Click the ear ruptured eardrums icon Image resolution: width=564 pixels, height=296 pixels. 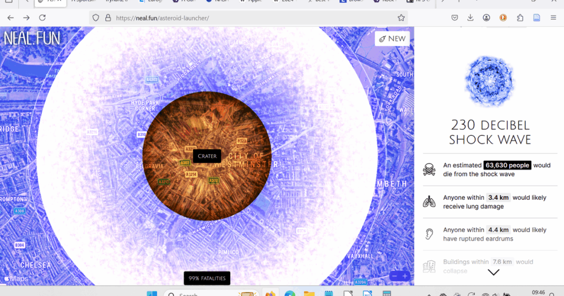[x=429, y=234]
